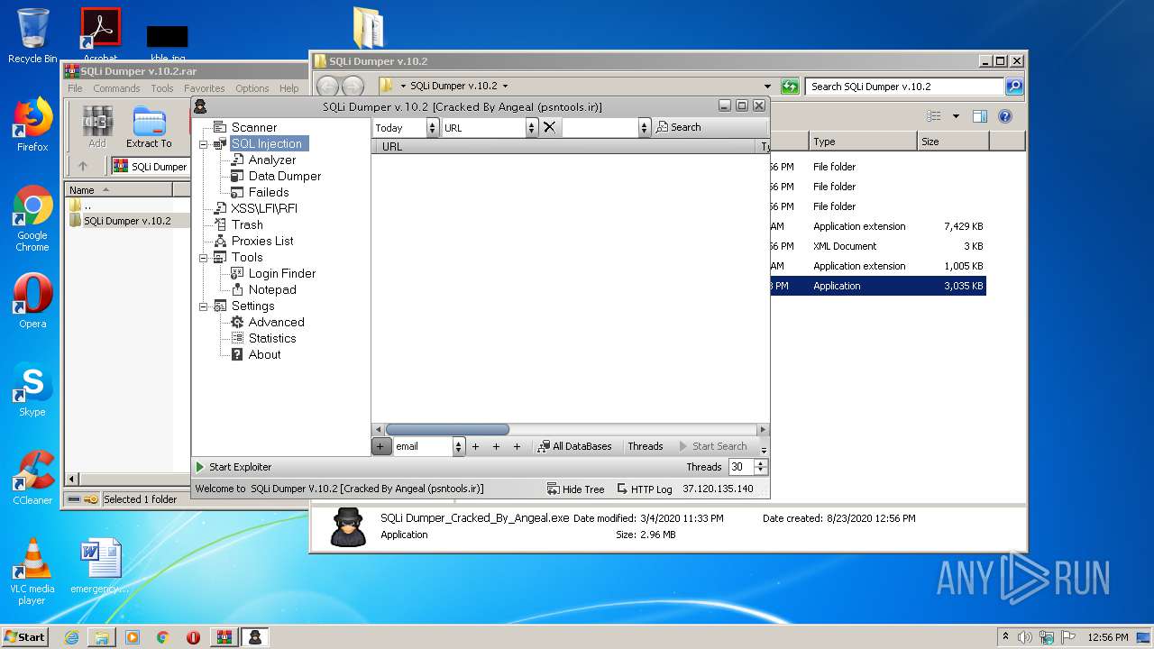The width and height of the screenshot is (1154, 649).
Task: Click the Windows Start button
Action: (x=24, y=636)
